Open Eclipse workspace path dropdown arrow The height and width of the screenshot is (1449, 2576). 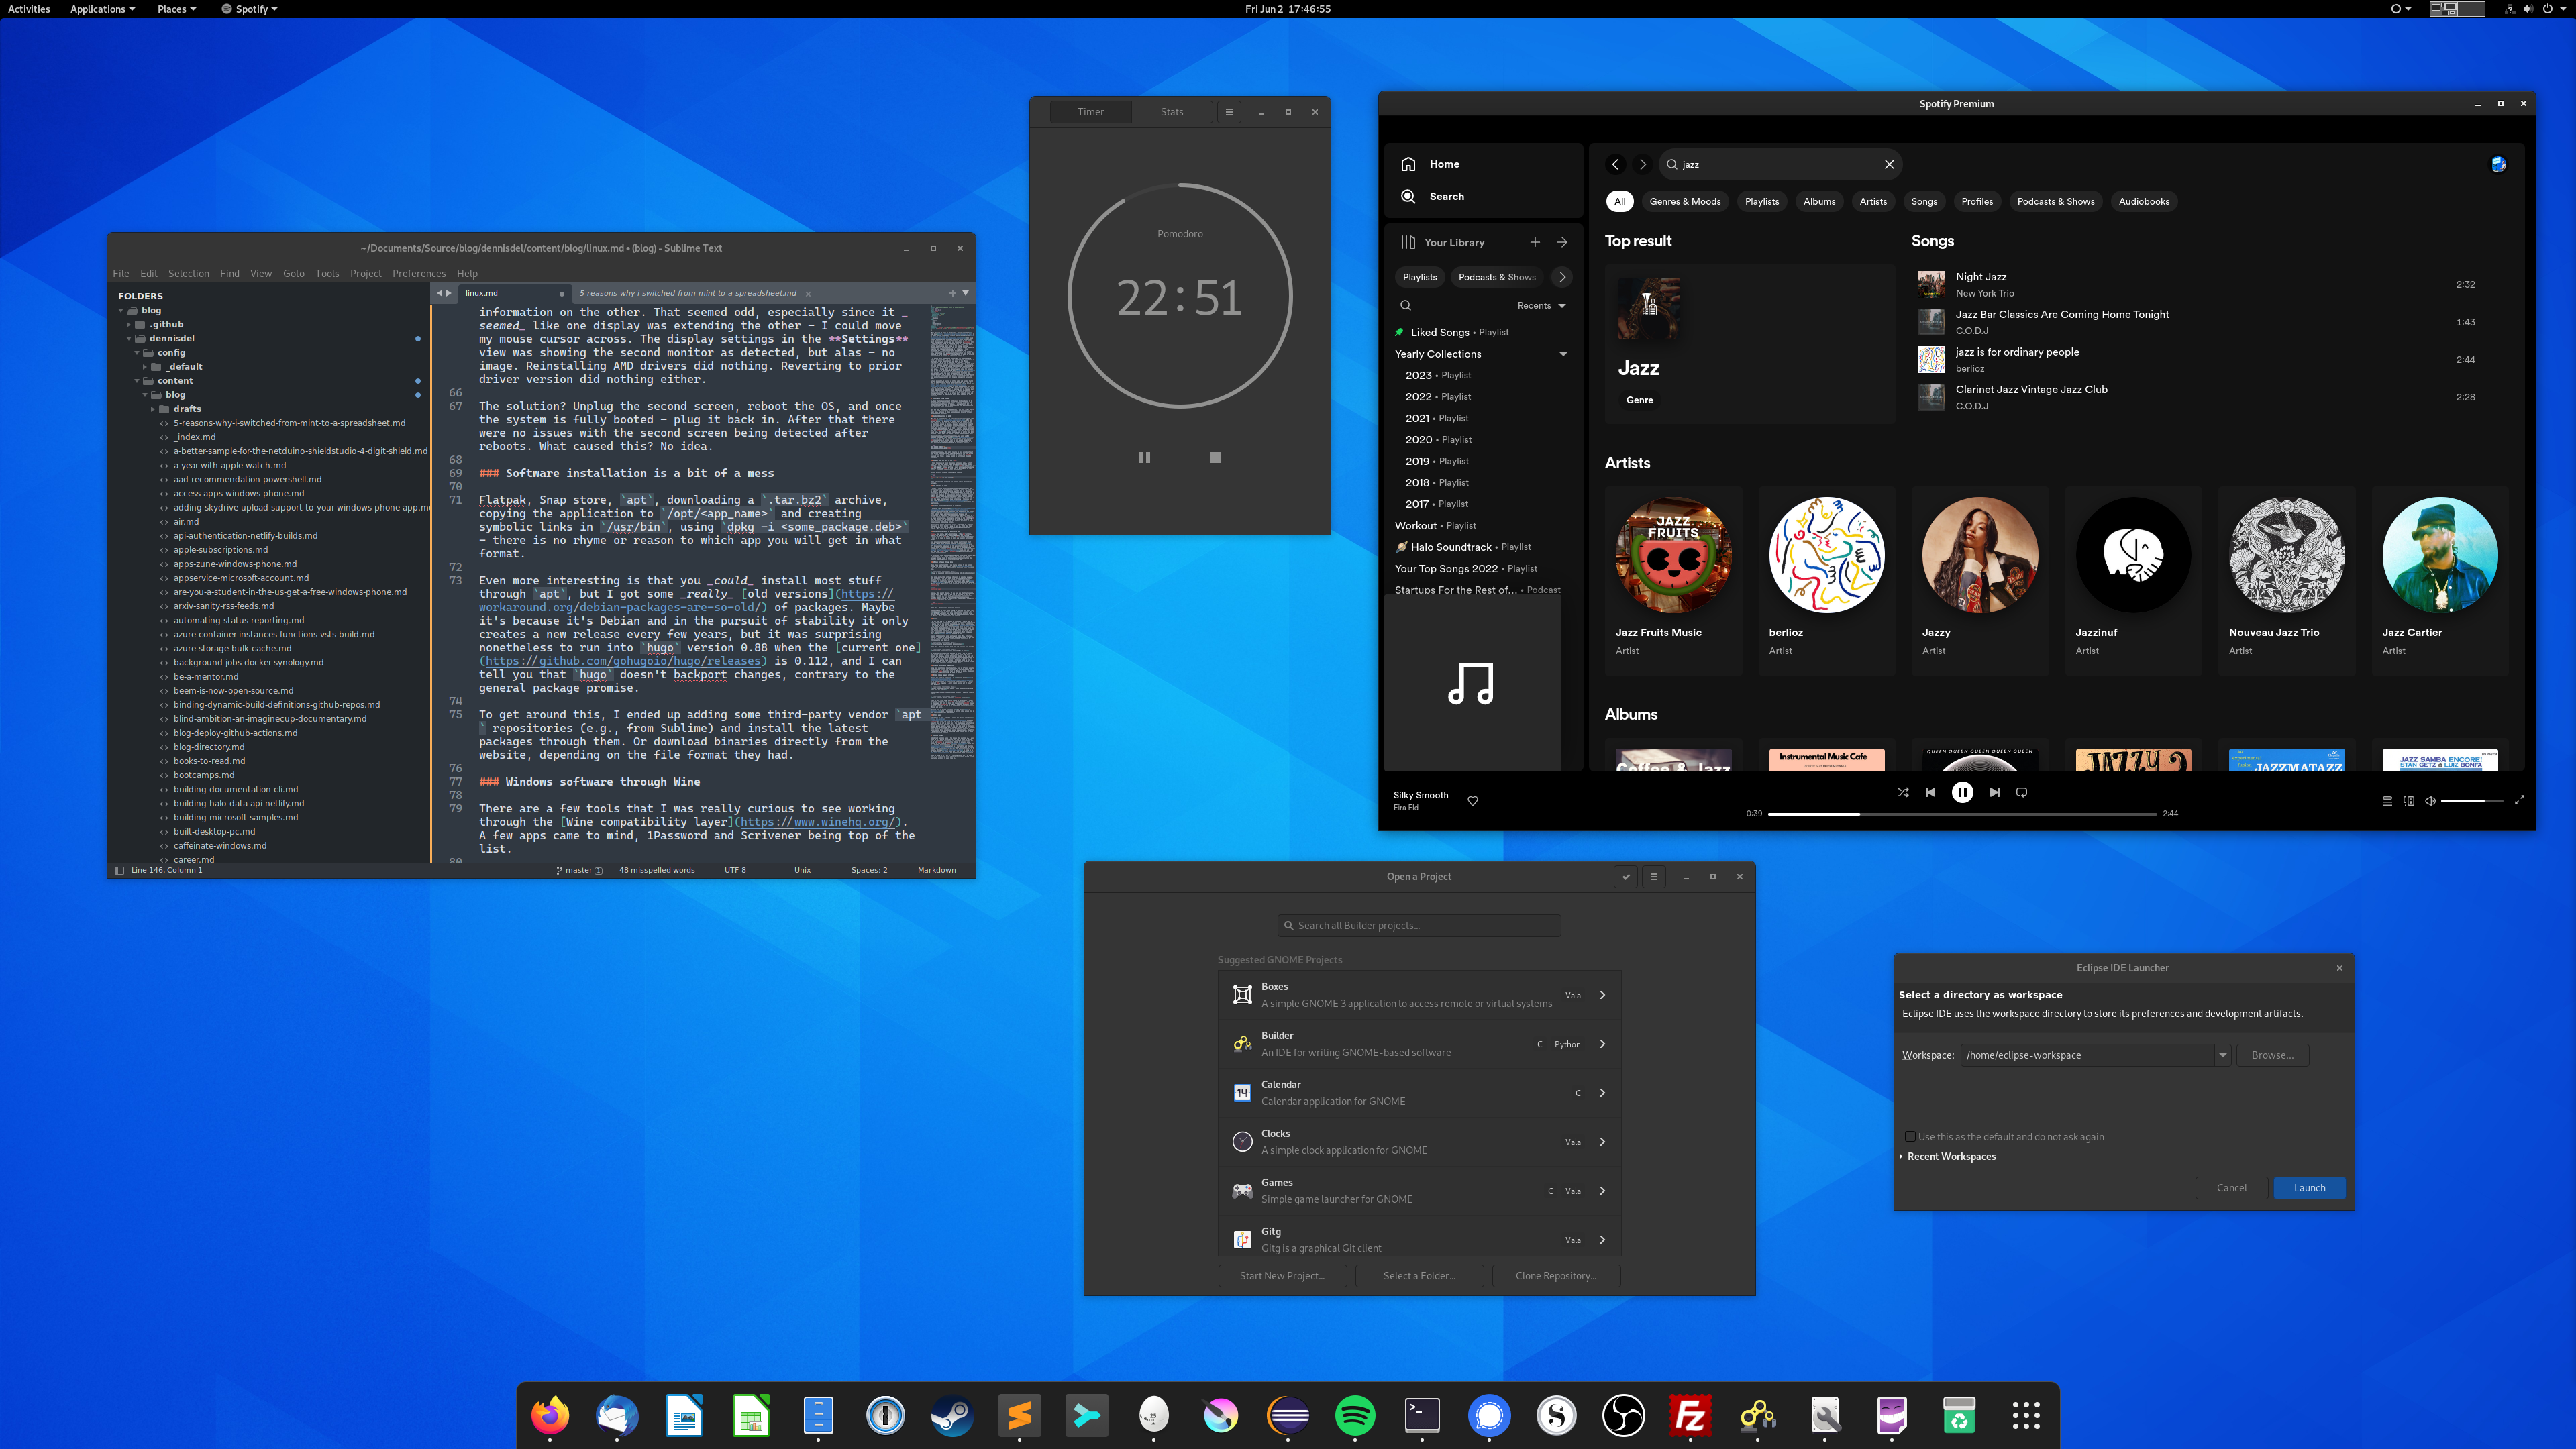(2222, 1055)
